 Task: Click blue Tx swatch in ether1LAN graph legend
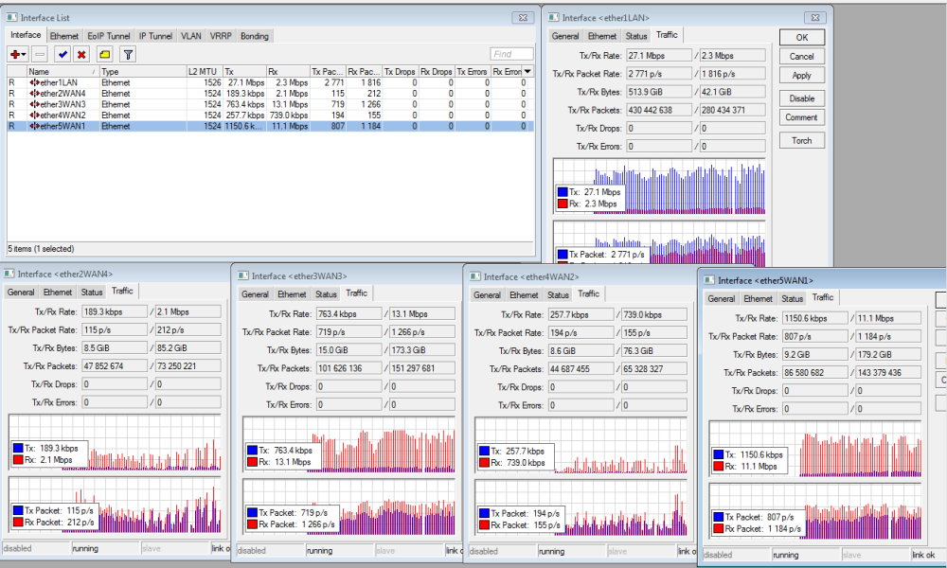(x=563, y=192)
